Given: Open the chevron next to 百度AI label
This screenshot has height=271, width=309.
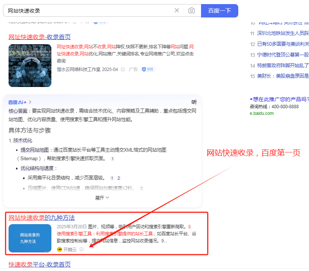Looking at the screenshot, I should pos(30,102).
